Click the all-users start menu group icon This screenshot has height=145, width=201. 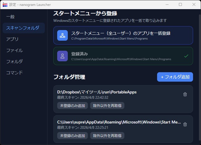click(62, 35)
